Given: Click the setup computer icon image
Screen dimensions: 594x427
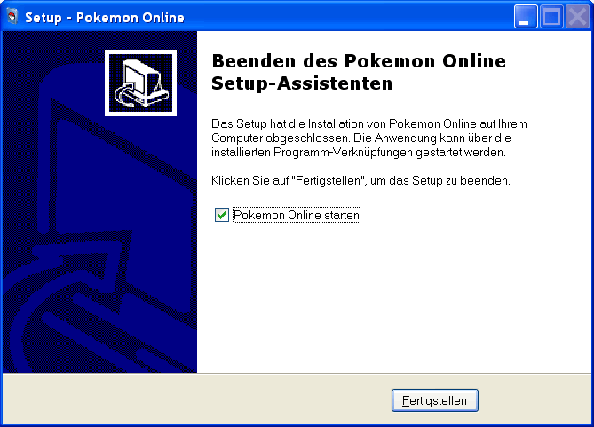Looking at the screenshot, I should (x=140, y=83).
